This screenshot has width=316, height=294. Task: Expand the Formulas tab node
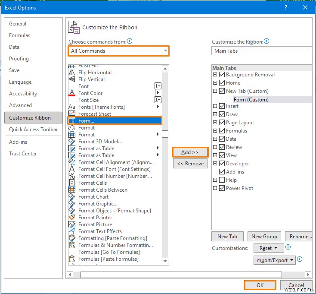coord(215,130)
